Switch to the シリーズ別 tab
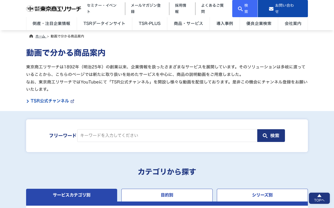 (x=262, y=195)
